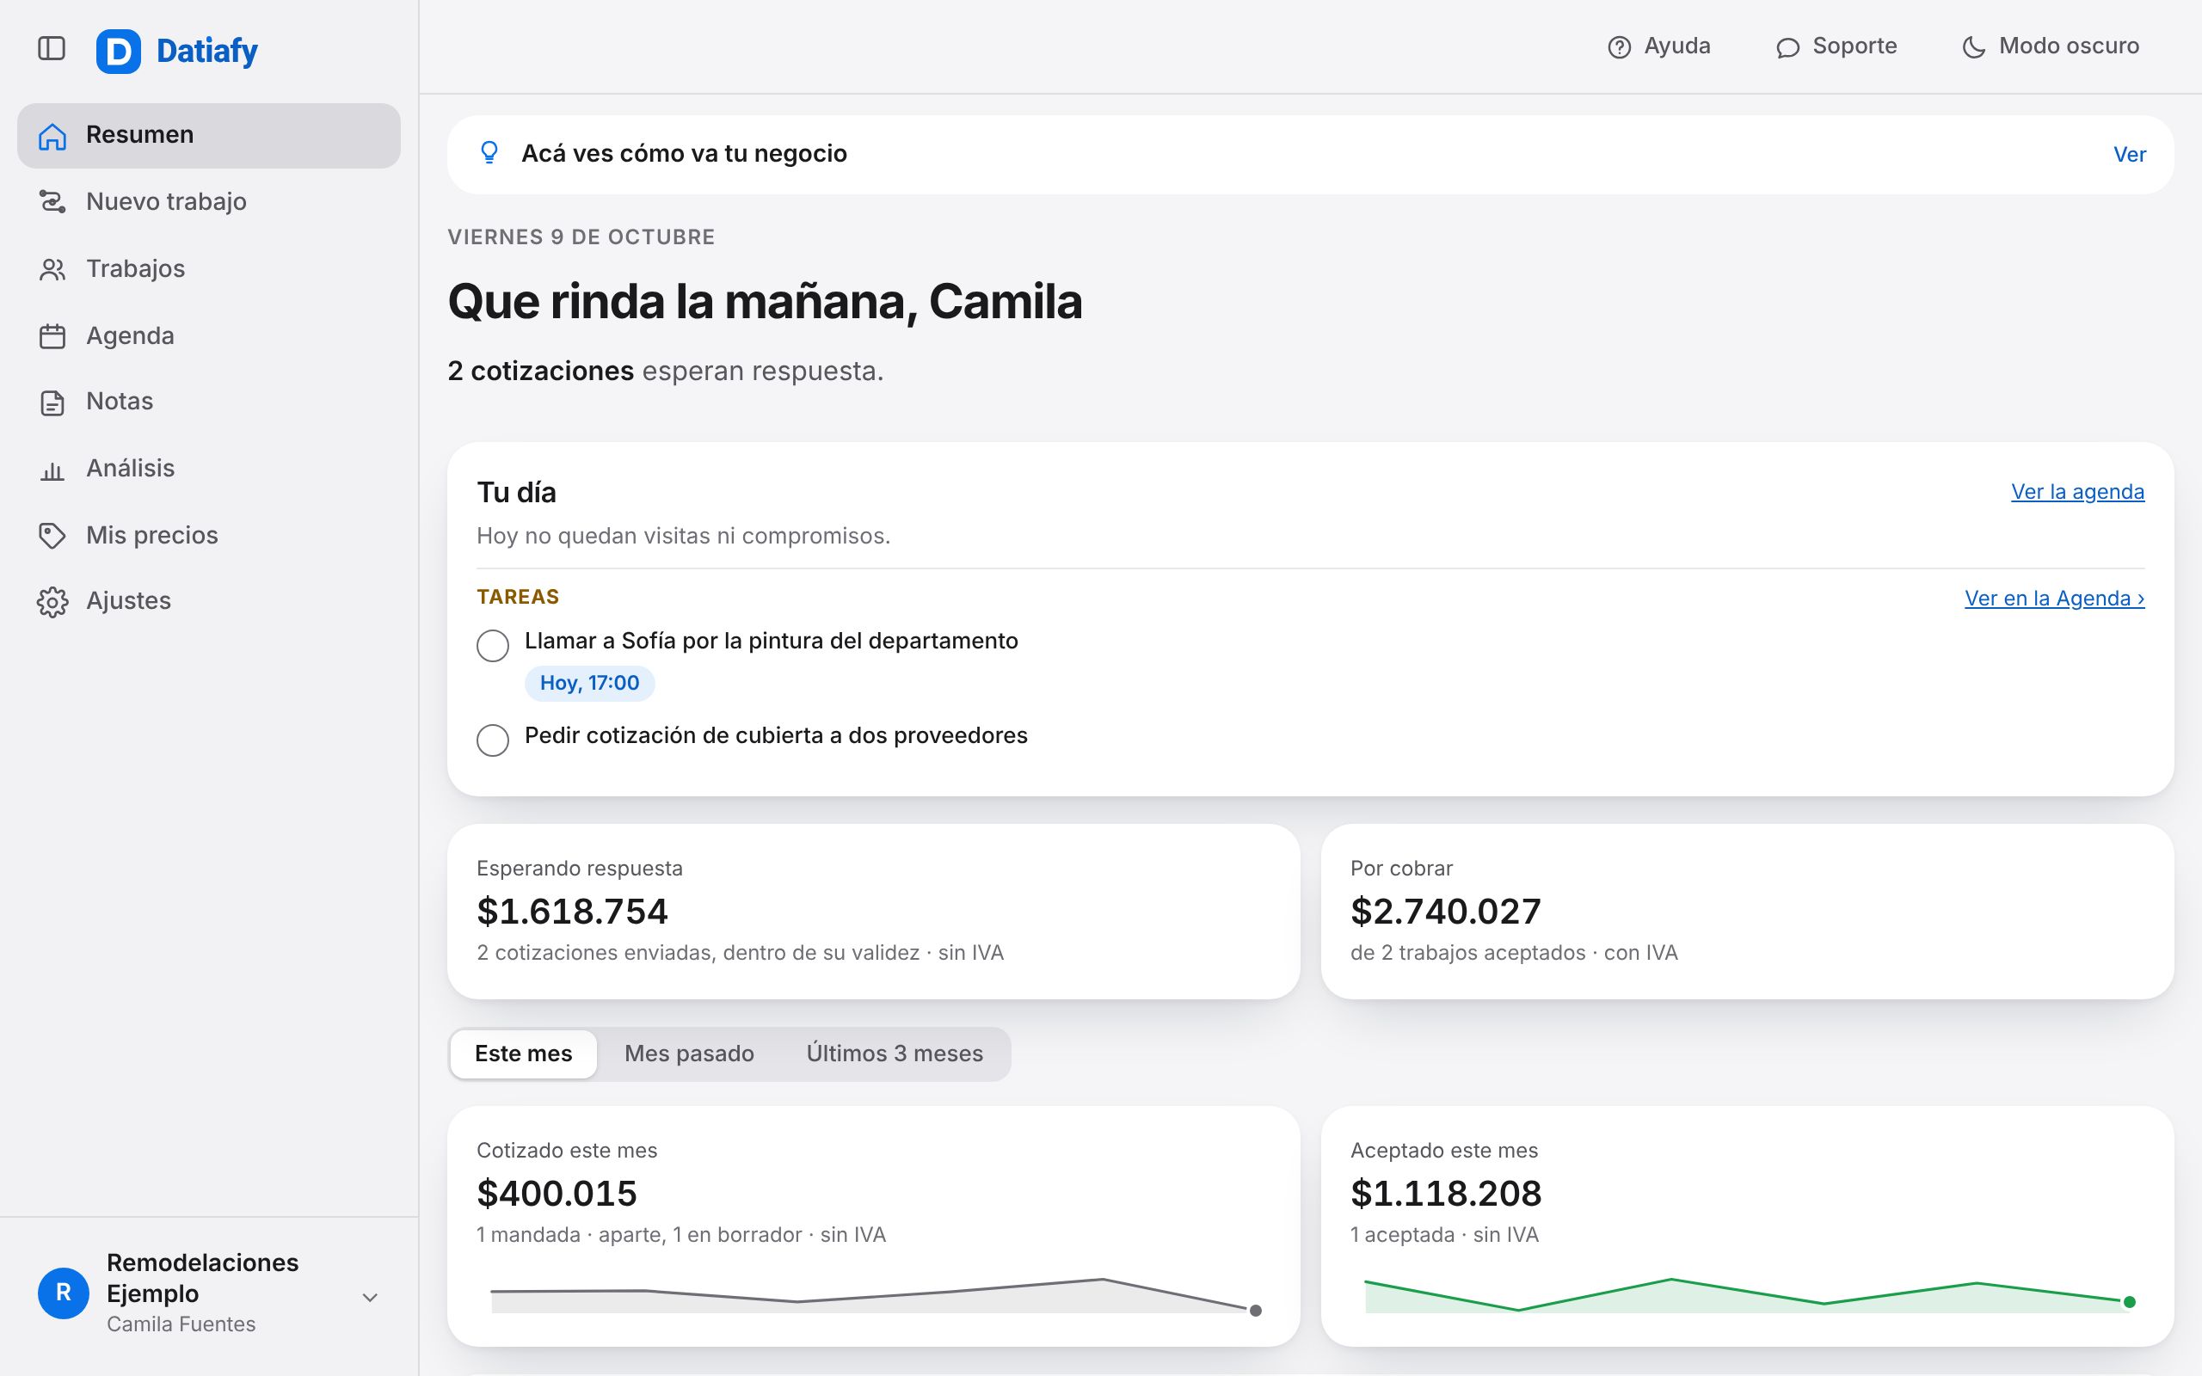Click the Hoy, 17:00 task badge
Viewport: 2202px width, 1376px height.
coord(589,684)
